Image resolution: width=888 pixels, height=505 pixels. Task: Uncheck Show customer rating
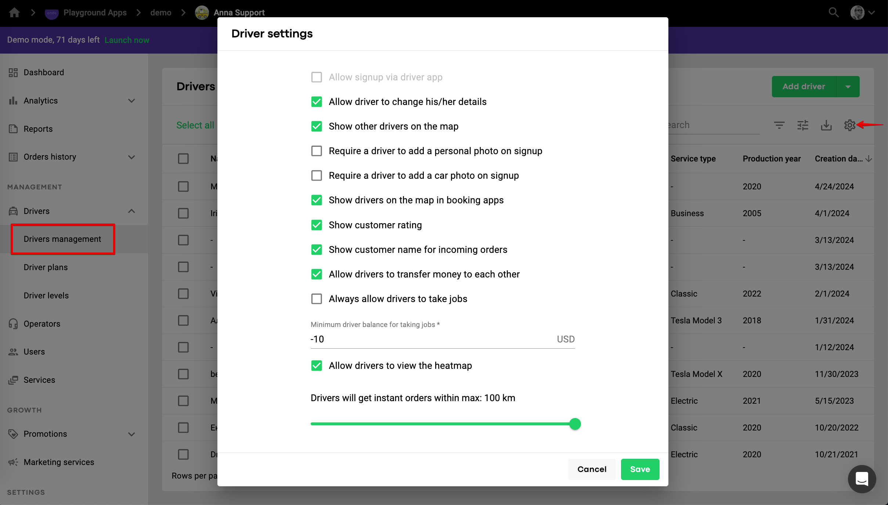point(317,225)
